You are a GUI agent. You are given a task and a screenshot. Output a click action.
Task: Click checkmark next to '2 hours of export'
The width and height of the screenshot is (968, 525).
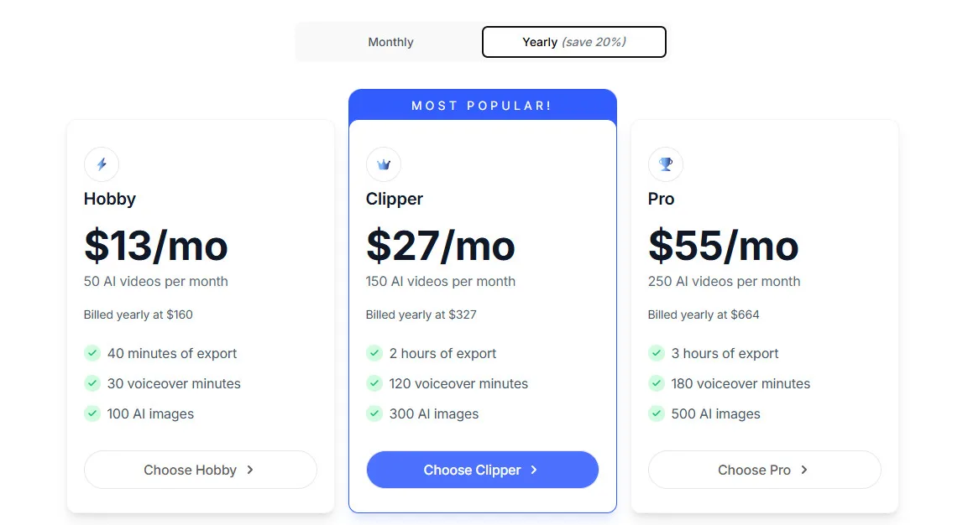tap(374, 353)
